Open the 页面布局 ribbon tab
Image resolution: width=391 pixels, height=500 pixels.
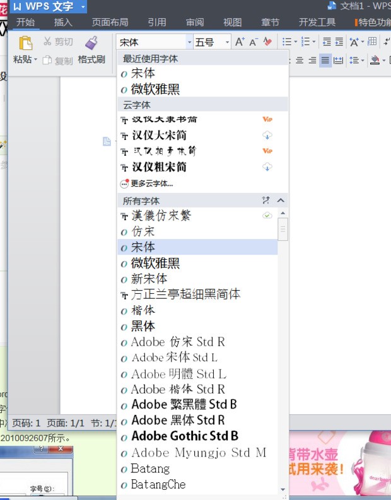tap(110, 22)
